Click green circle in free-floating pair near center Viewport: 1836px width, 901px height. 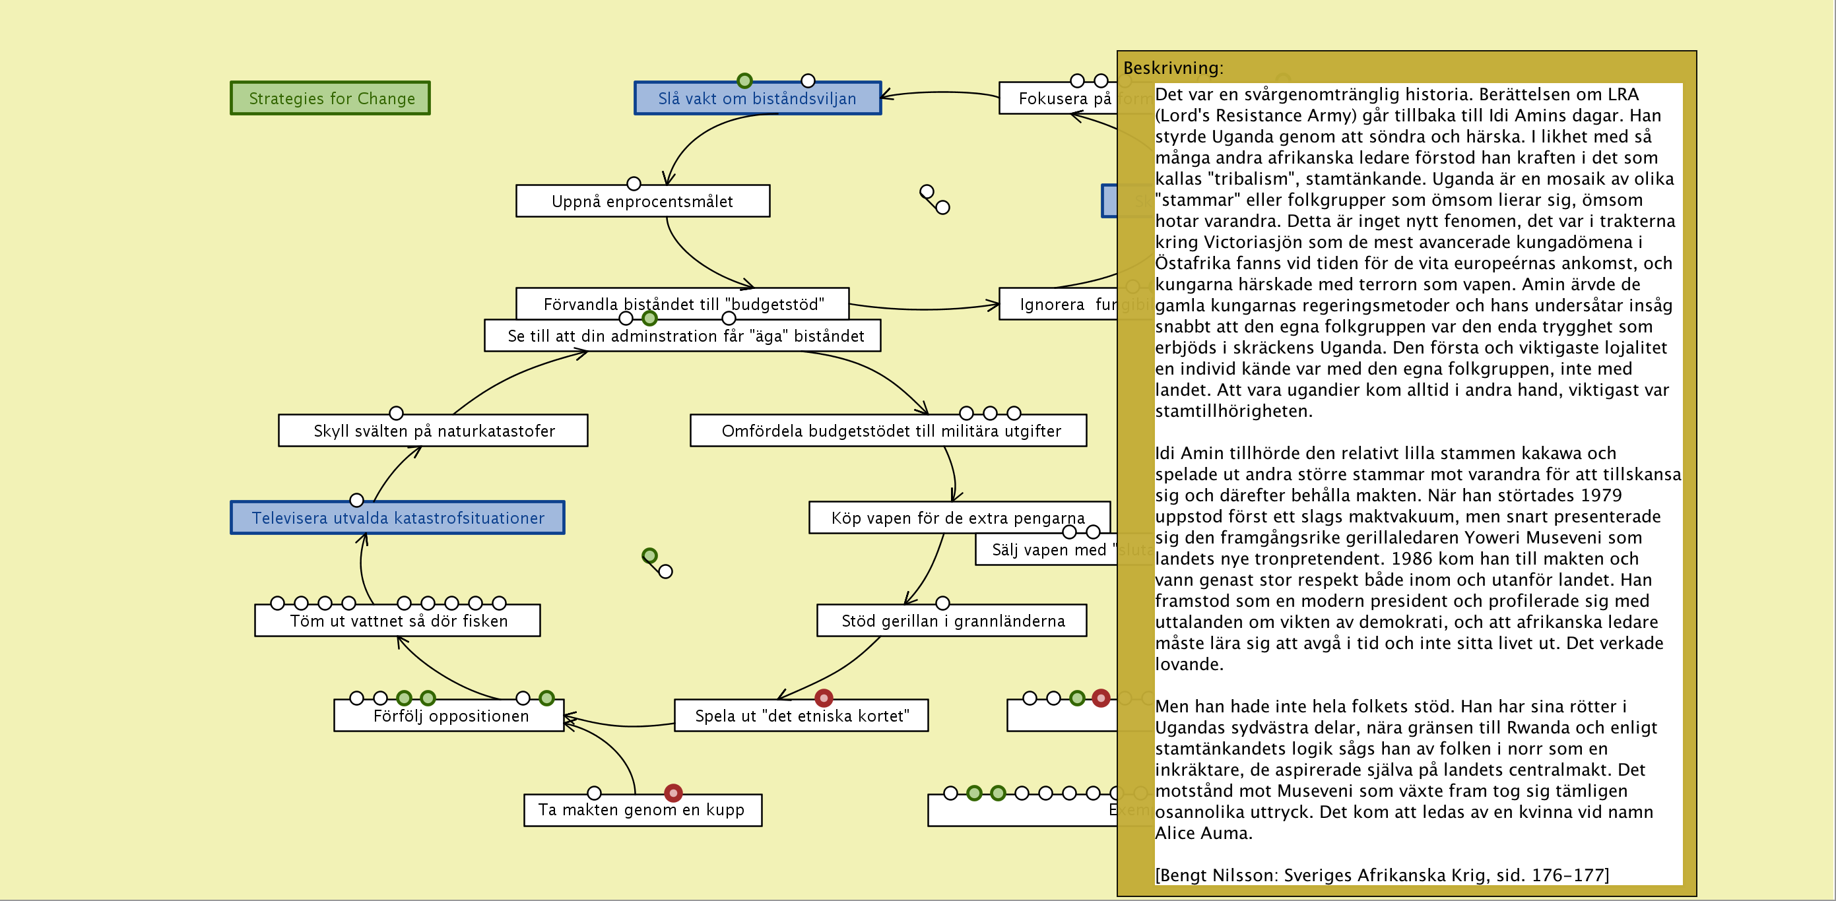649,555
